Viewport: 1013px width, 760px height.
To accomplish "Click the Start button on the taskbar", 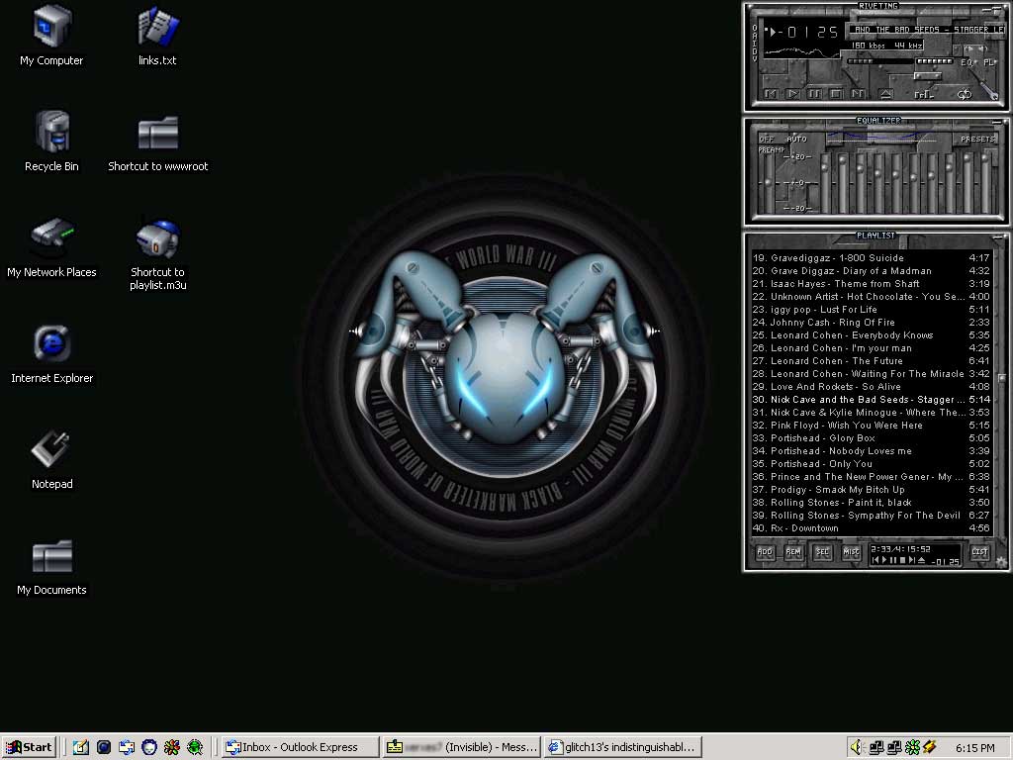I will [29, 747].
